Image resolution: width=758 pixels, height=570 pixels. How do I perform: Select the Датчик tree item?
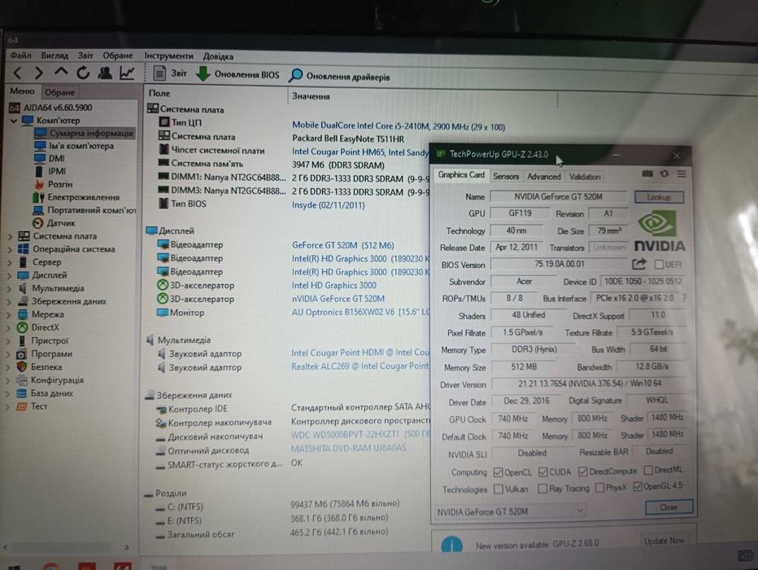tap(54, 223)
